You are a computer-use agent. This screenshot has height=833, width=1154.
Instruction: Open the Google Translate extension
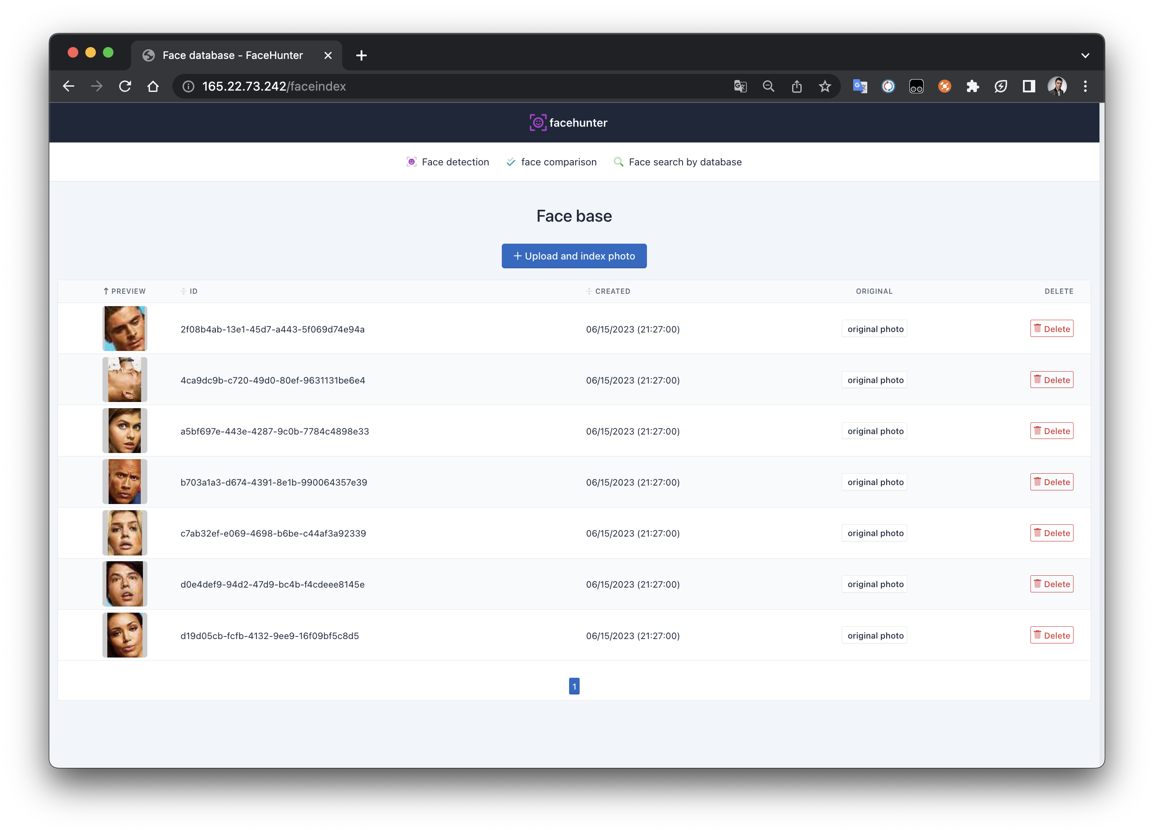860,87
